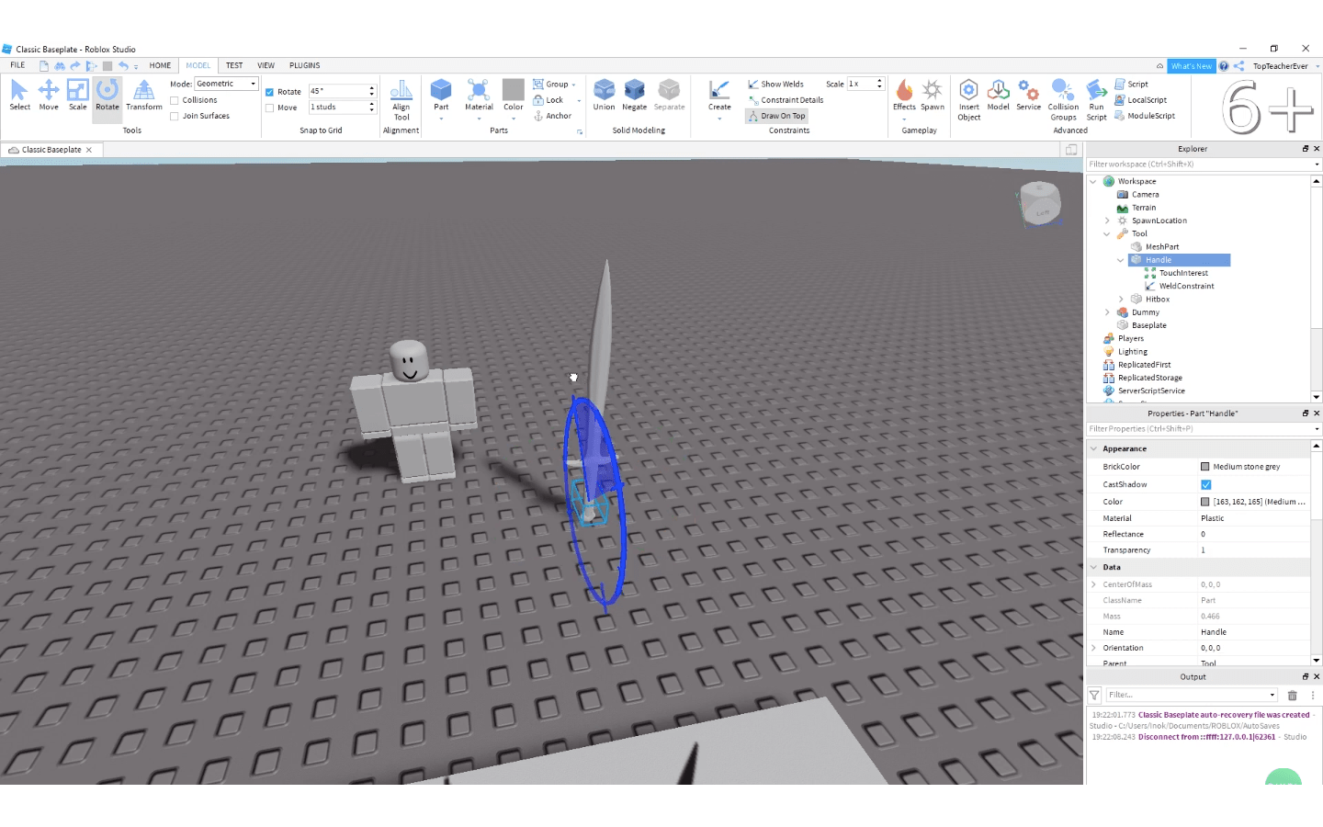Collapse the Handle tree node
The height and width of the screenshot is (827, 1323).
(x=1120, y=260)
